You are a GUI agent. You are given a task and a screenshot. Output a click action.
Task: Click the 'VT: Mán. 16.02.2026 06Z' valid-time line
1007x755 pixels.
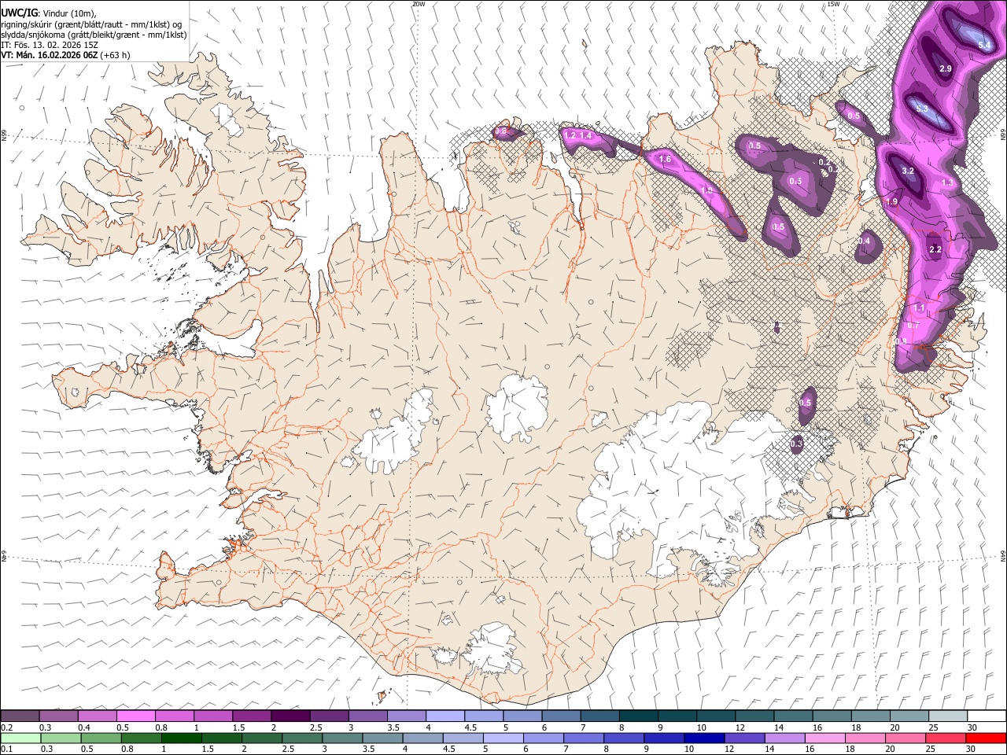(x=49, y=56)
